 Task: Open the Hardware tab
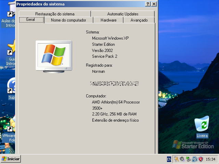point(108,20)
